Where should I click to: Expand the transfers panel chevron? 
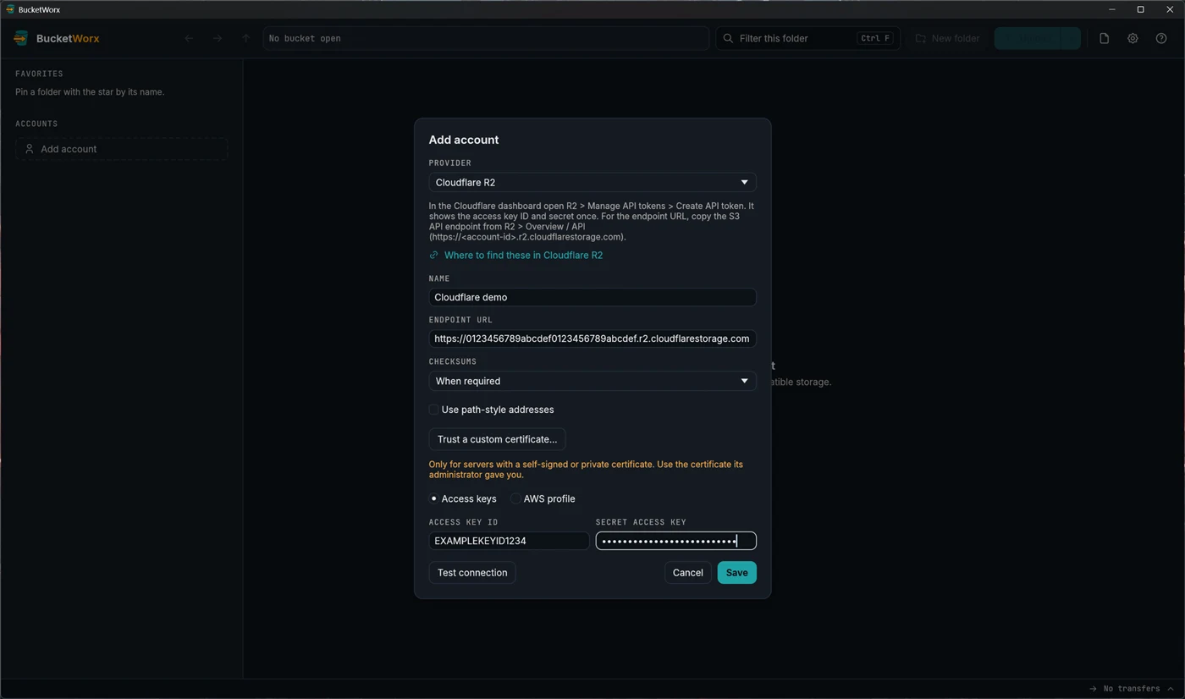(1171, 689)
